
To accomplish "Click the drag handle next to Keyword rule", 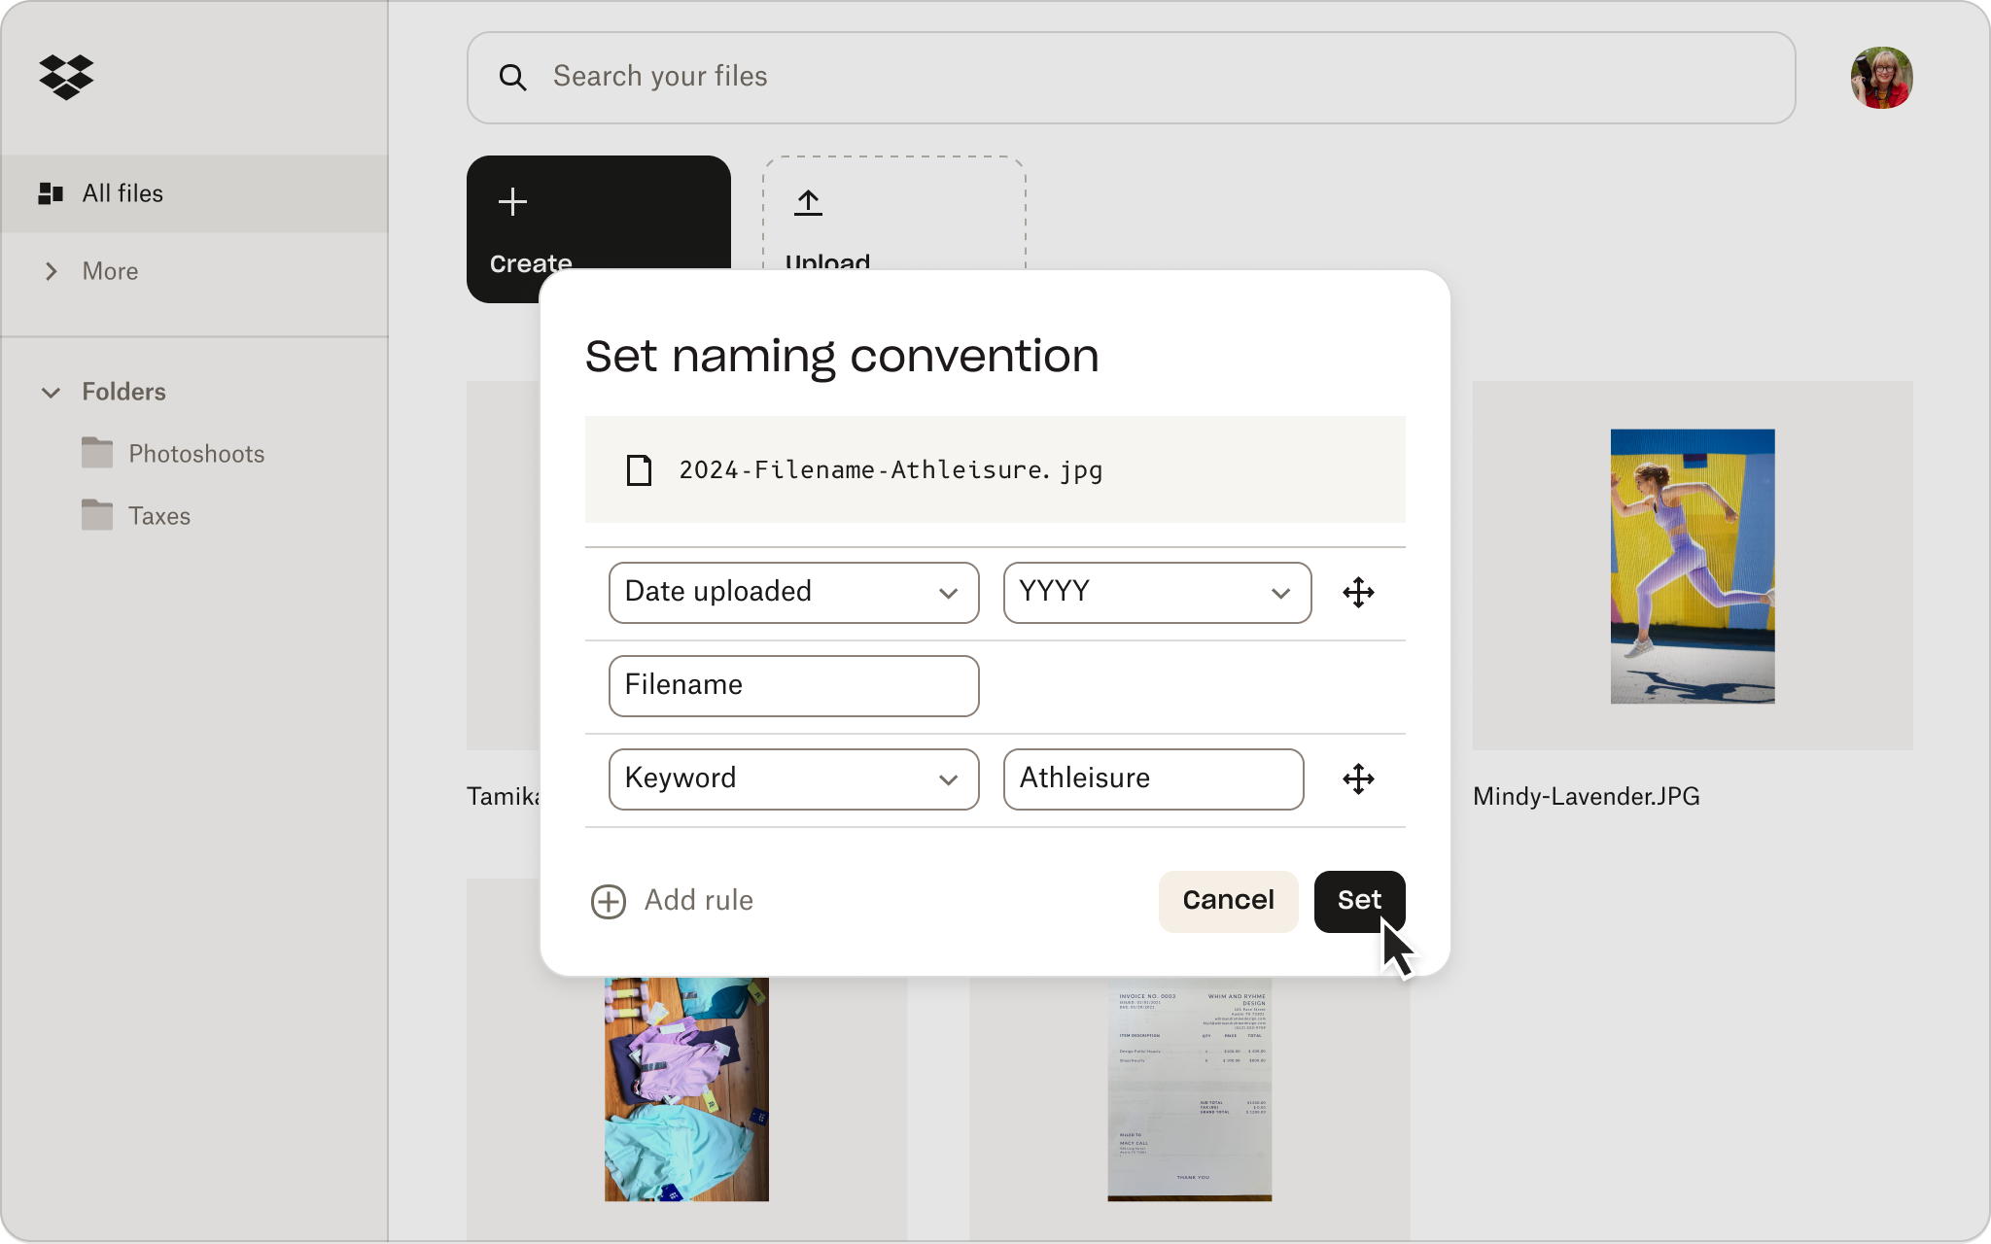I will coord(1358,779).
